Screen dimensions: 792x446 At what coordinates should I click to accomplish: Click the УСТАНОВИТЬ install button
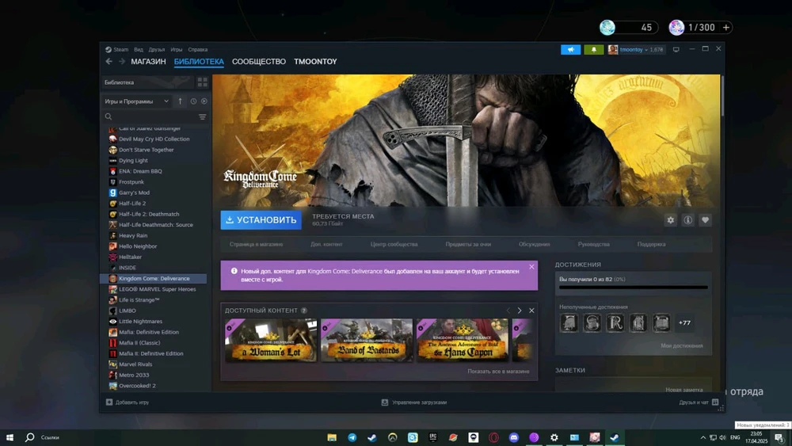point(261,220)
